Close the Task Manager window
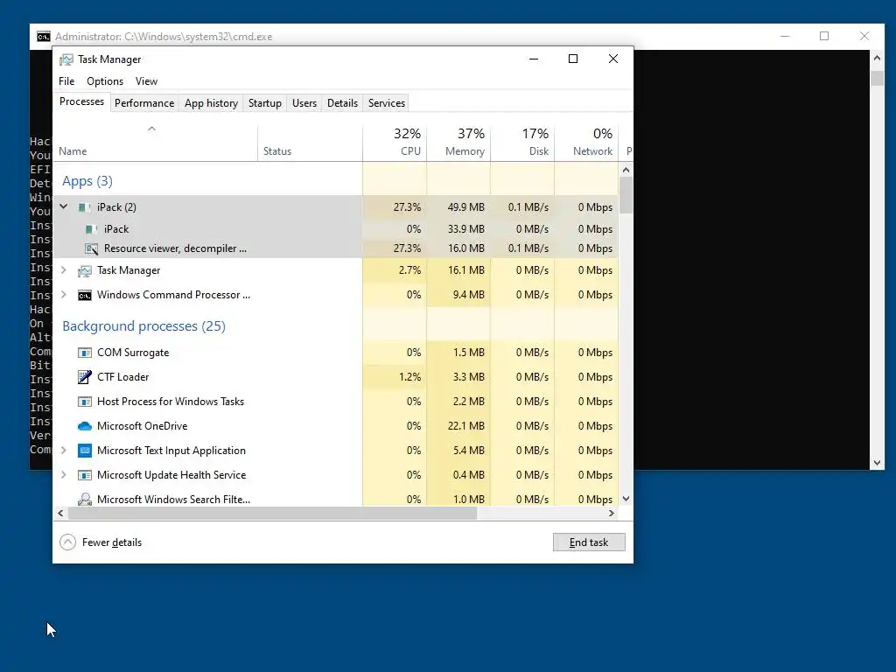 pyautogui.click(x=613, y=59)
